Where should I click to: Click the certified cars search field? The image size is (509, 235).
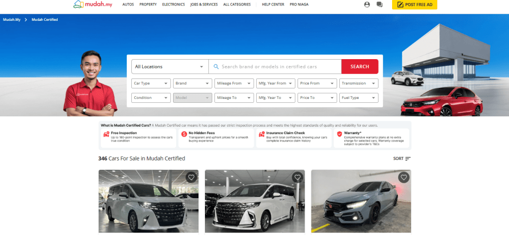coord(276,67)
